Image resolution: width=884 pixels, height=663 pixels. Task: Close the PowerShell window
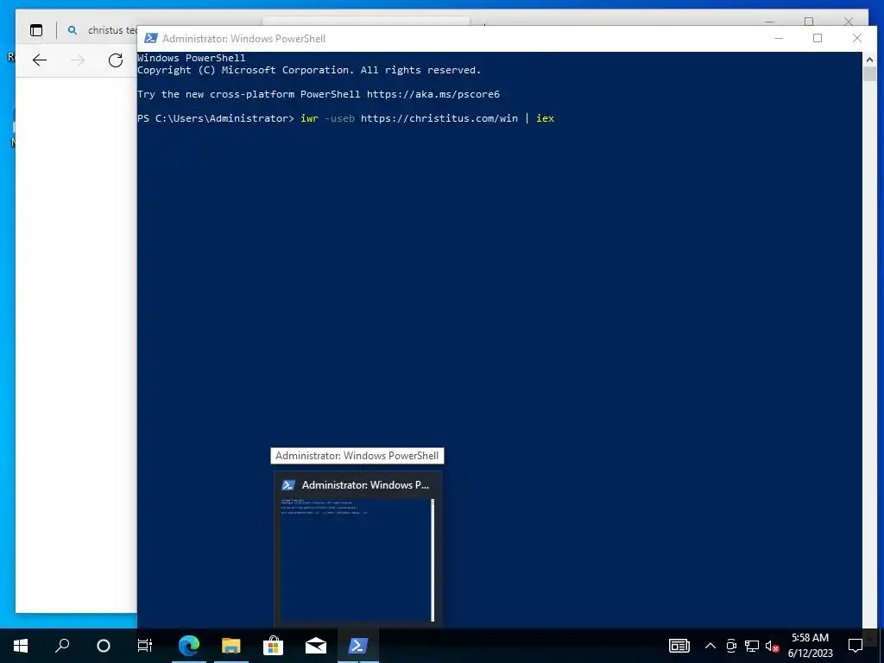(857, 38)
